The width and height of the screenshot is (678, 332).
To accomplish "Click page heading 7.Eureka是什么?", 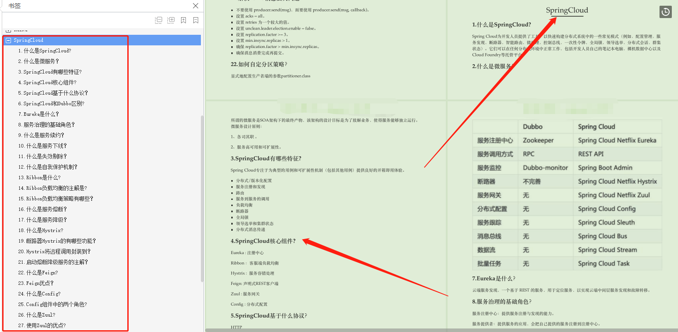I will [x=493, y=278].
